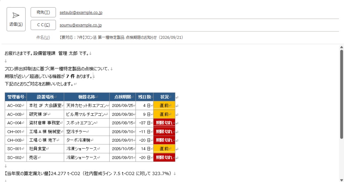344x182 pixels.
Task: Click the 冷蔵ショーケース cell
Action: point(87,158)
